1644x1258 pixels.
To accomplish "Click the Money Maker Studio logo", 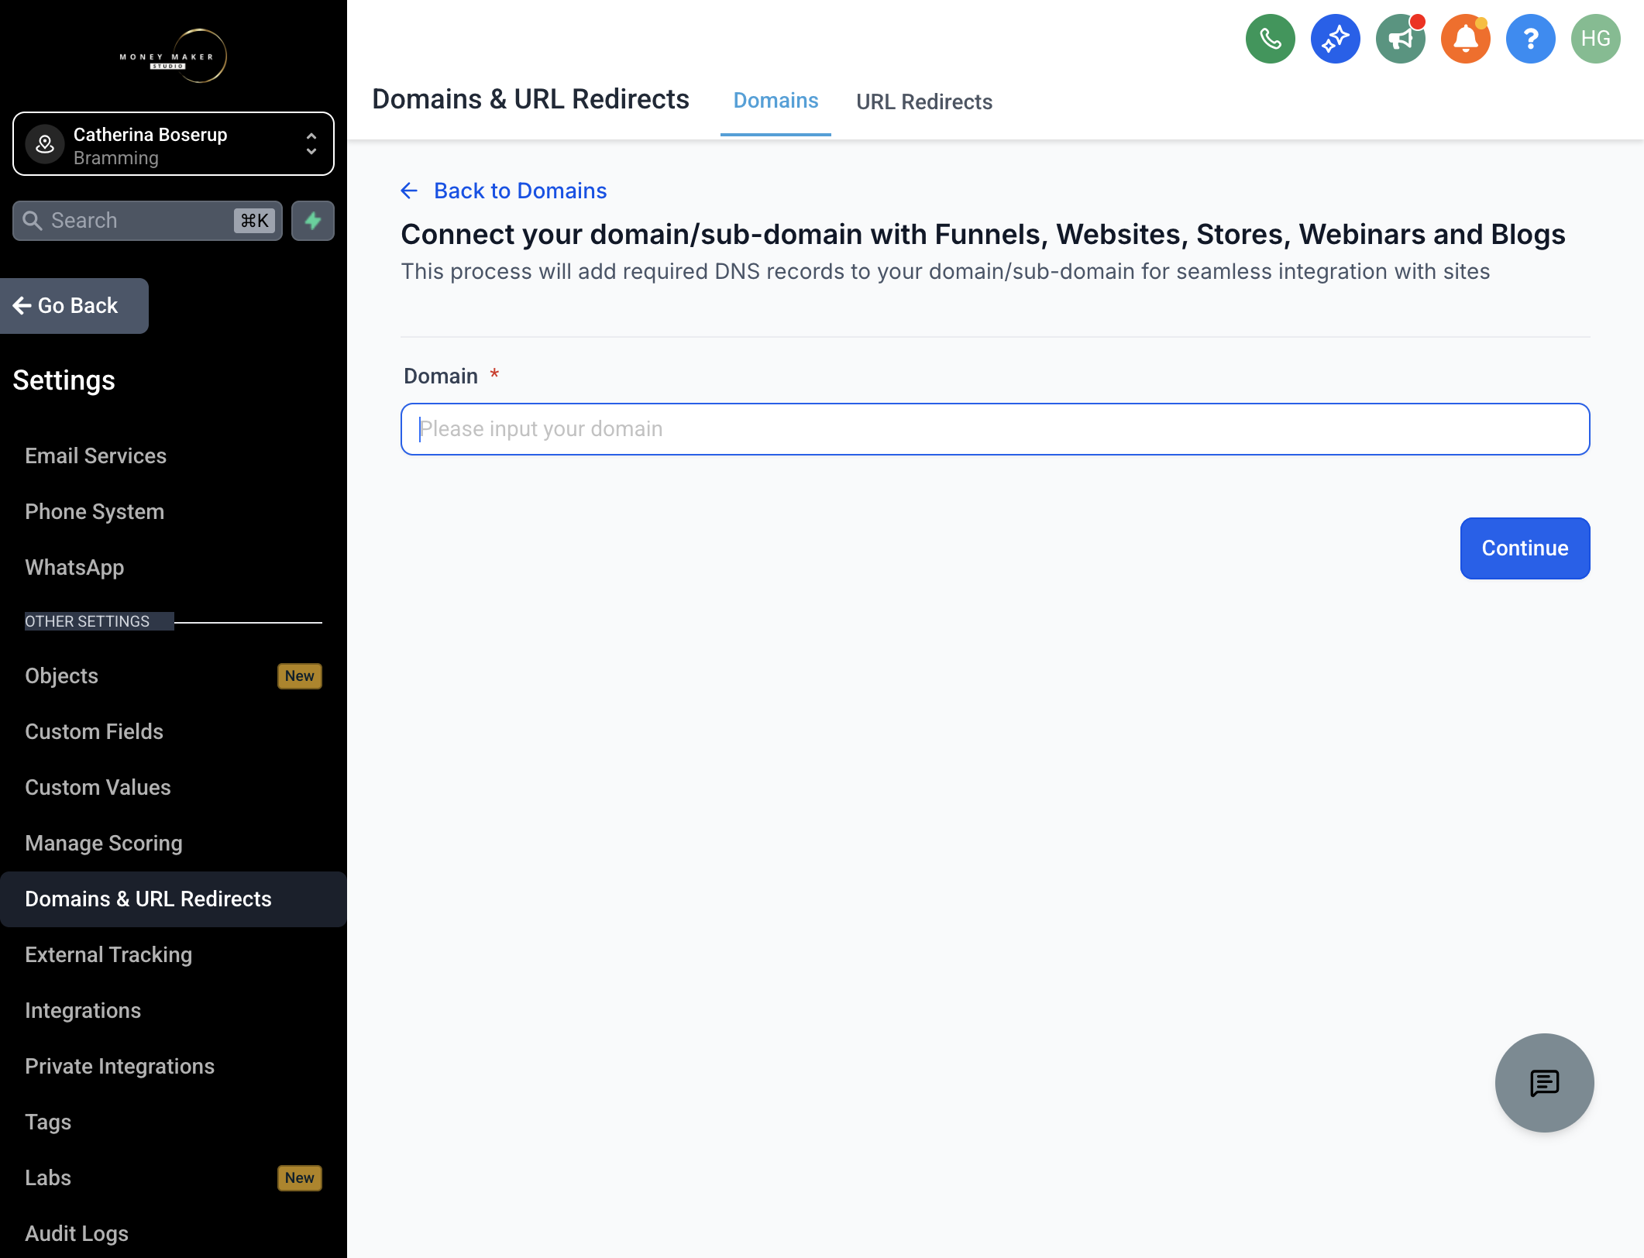I will 174,56.
